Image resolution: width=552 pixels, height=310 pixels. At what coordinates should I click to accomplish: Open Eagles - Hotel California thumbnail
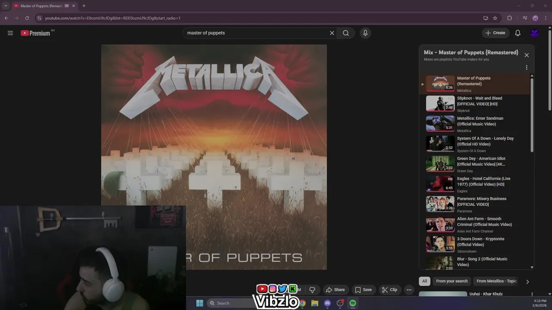pyautogui.click(x=440, y=184)
